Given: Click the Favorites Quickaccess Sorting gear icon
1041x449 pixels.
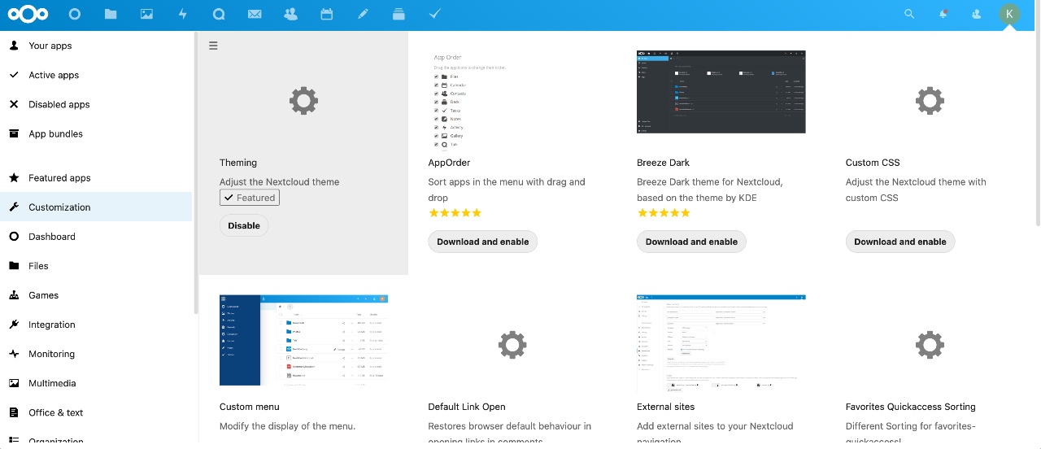Looking at the screenshot, I should (x=930, y=345).
